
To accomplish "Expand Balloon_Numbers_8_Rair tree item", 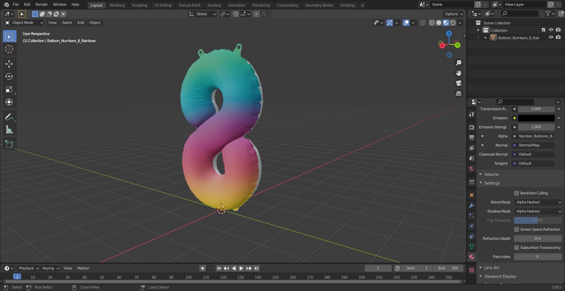I will point(486,38).
